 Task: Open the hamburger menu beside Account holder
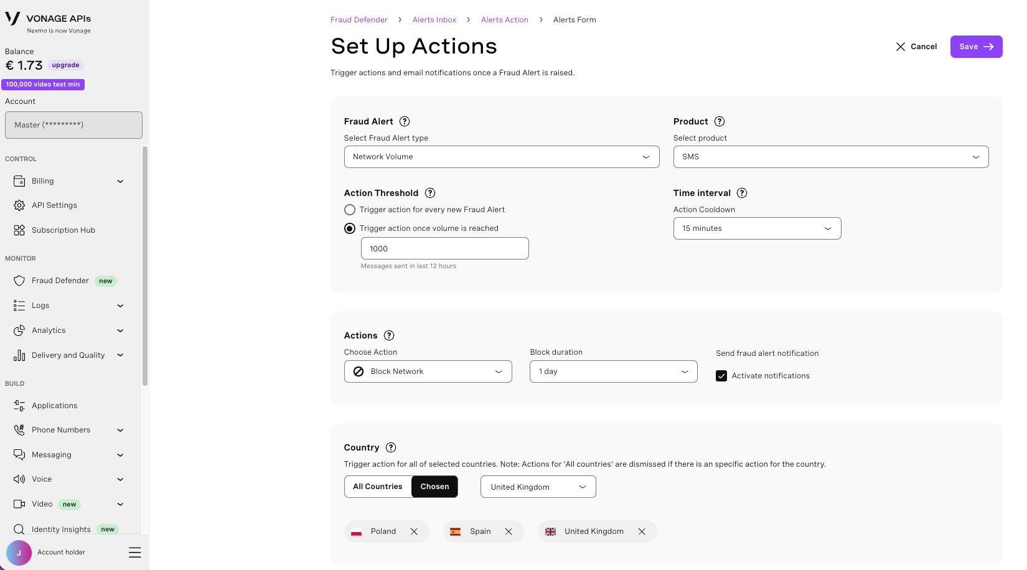(x=134, y=553)
